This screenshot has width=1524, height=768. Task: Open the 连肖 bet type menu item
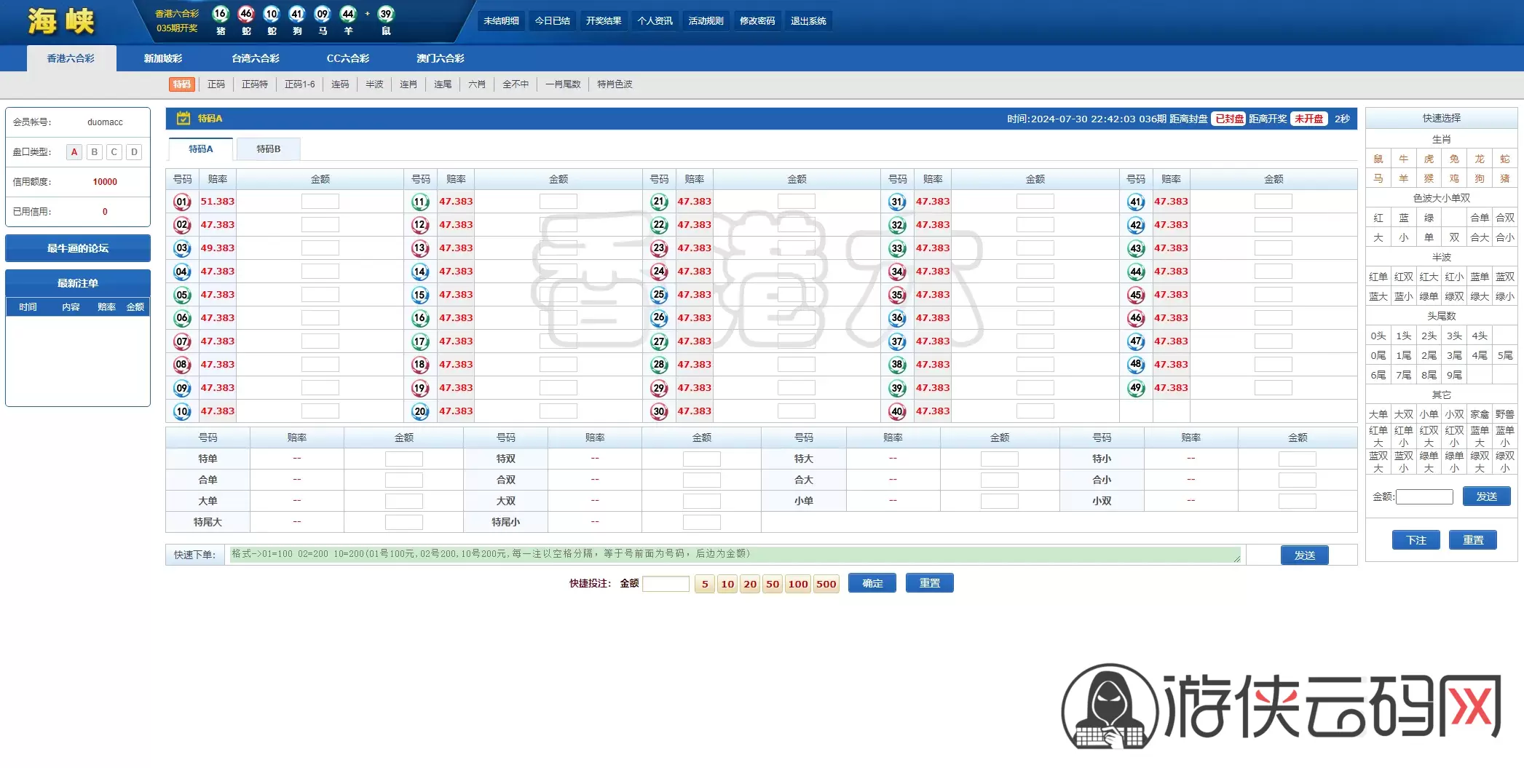408,84
